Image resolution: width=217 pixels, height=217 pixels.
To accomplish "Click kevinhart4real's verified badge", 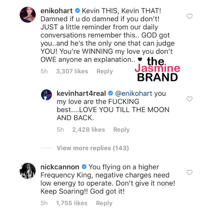I will [111, 93].
